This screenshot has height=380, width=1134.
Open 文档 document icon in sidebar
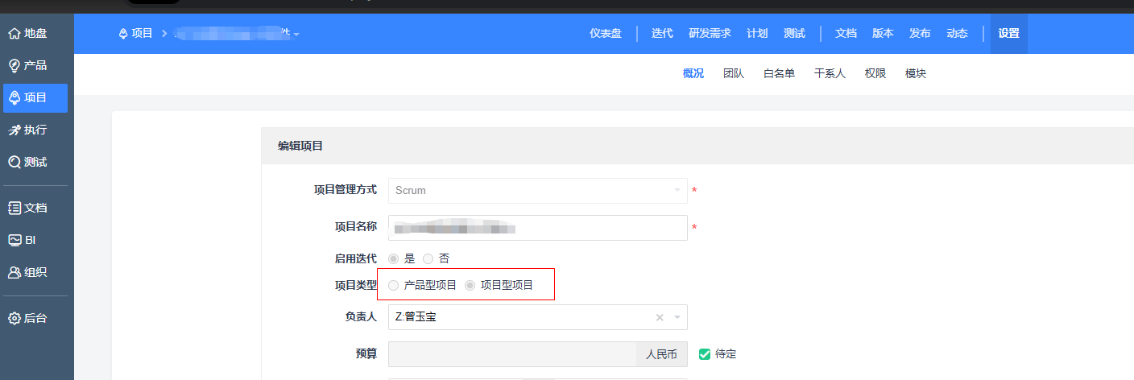tap(14, 208)
